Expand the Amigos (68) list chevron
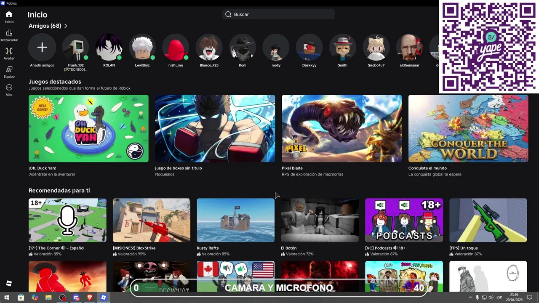 pyautogui.click(x=66, y=26)
